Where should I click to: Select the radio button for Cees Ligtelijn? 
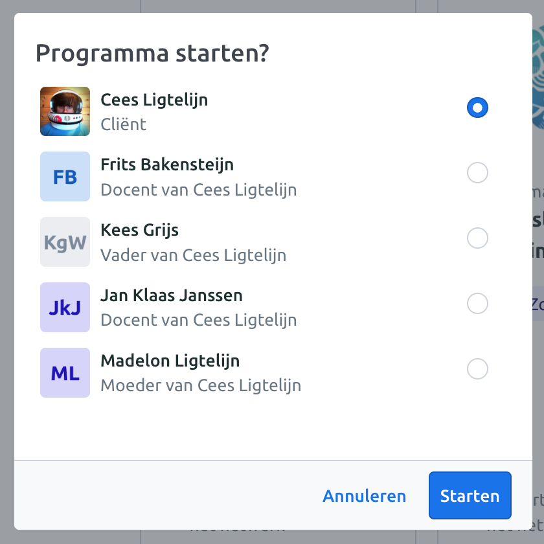477,108
